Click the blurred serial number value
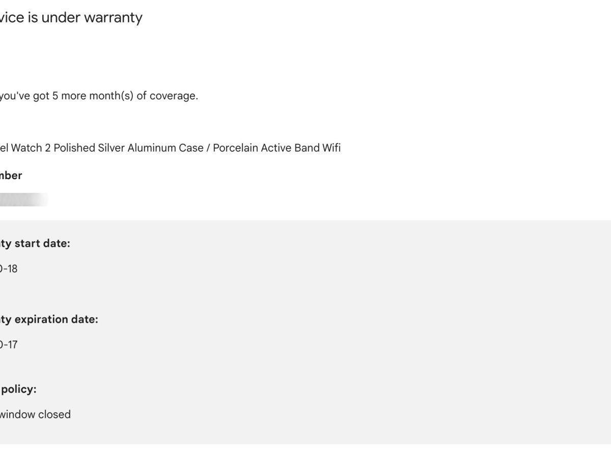 (x=23, y=199)
